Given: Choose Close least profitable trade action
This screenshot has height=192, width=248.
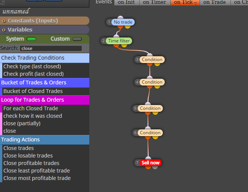Looking at the screenshot, I should click(36, 171).
